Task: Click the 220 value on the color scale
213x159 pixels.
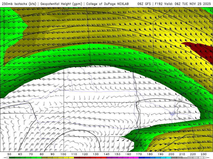Action: (193, 154)
